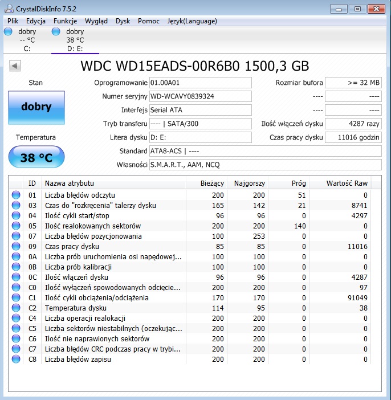Click the dobry health status button
Screen dimensions: 391x400
point(36,107)
